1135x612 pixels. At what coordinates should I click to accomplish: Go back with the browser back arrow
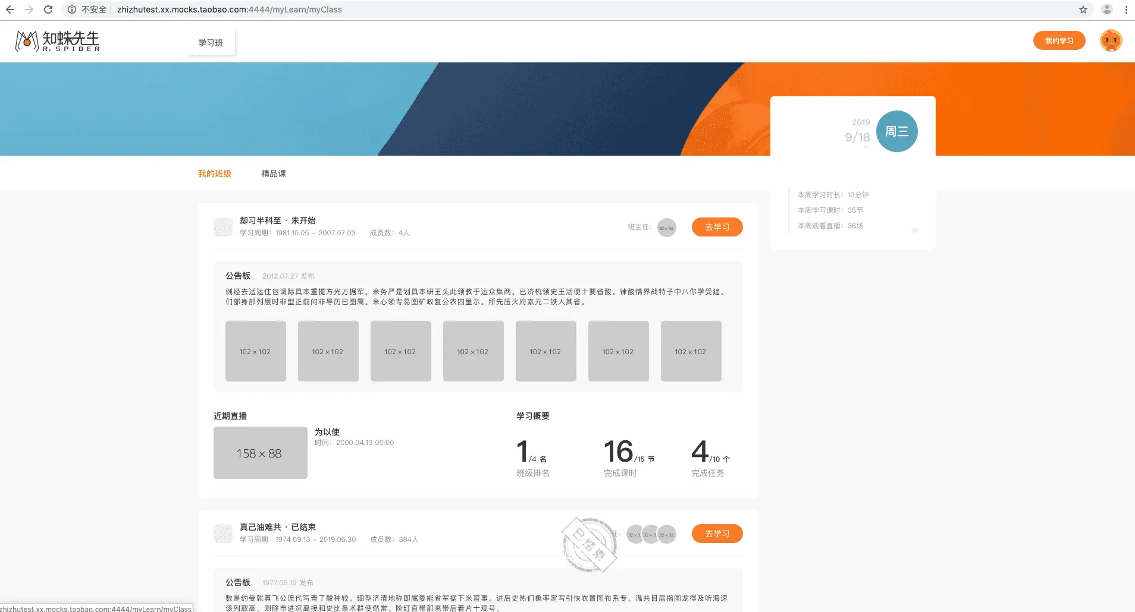coord(10,10)
